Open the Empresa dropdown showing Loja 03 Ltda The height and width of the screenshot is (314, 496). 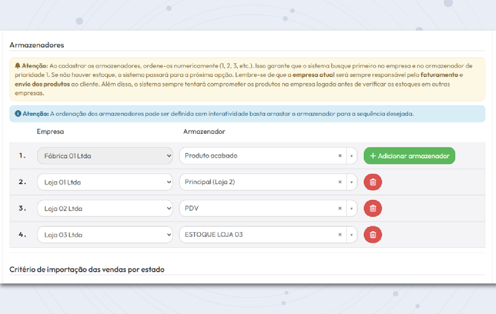[105, 235]
